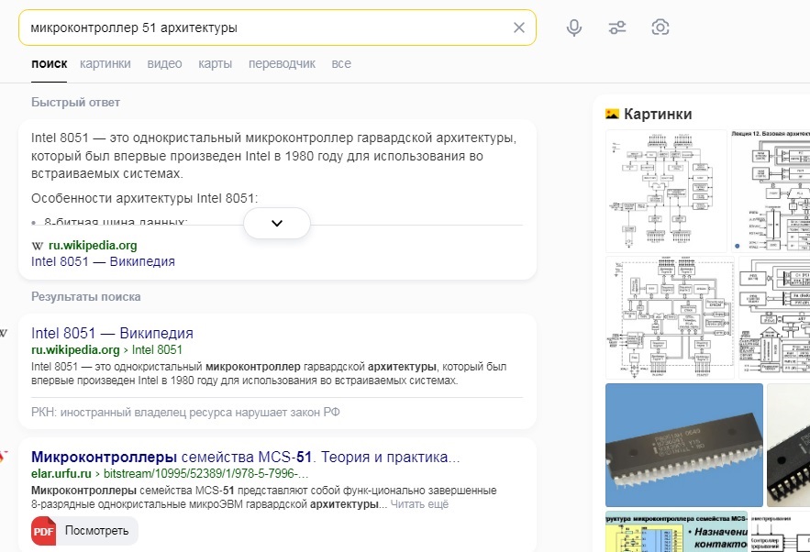
Task: Open 'Intel 8051 — Википедия' search result title
Action: click(112, 333)
